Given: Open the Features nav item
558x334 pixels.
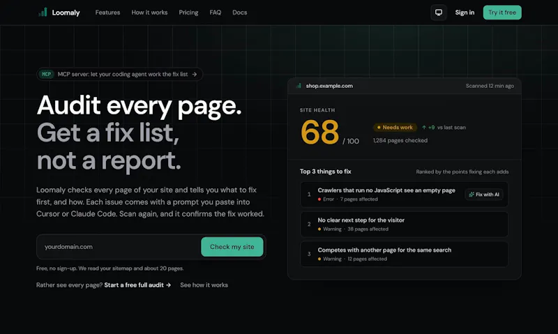Looking at the screenshot, I should click(107, 13).
